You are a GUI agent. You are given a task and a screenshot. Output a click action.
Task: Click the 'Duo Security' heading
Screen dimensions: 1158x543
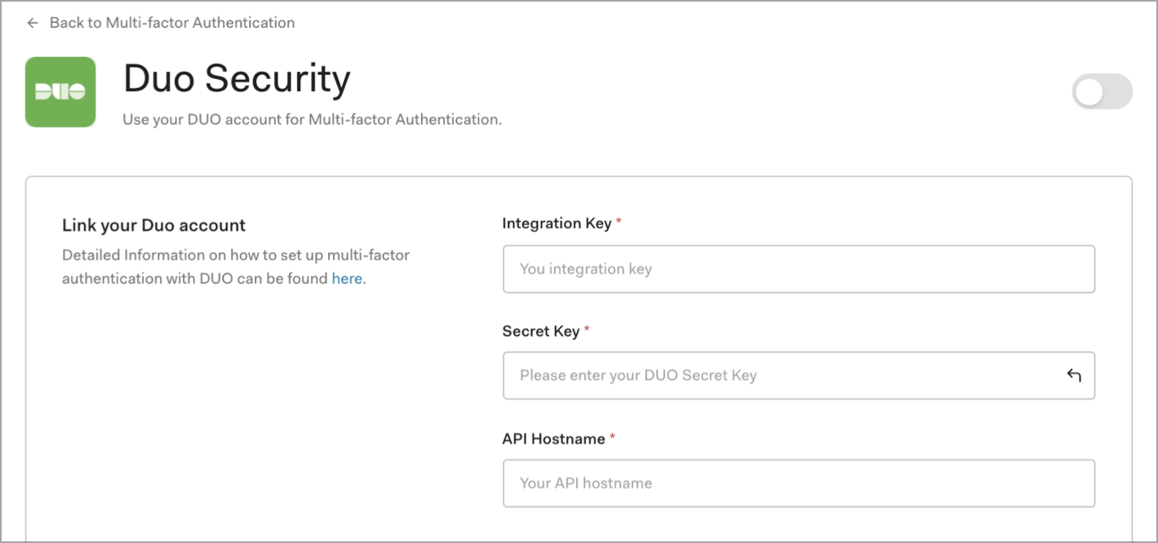[x=237, y=79]
